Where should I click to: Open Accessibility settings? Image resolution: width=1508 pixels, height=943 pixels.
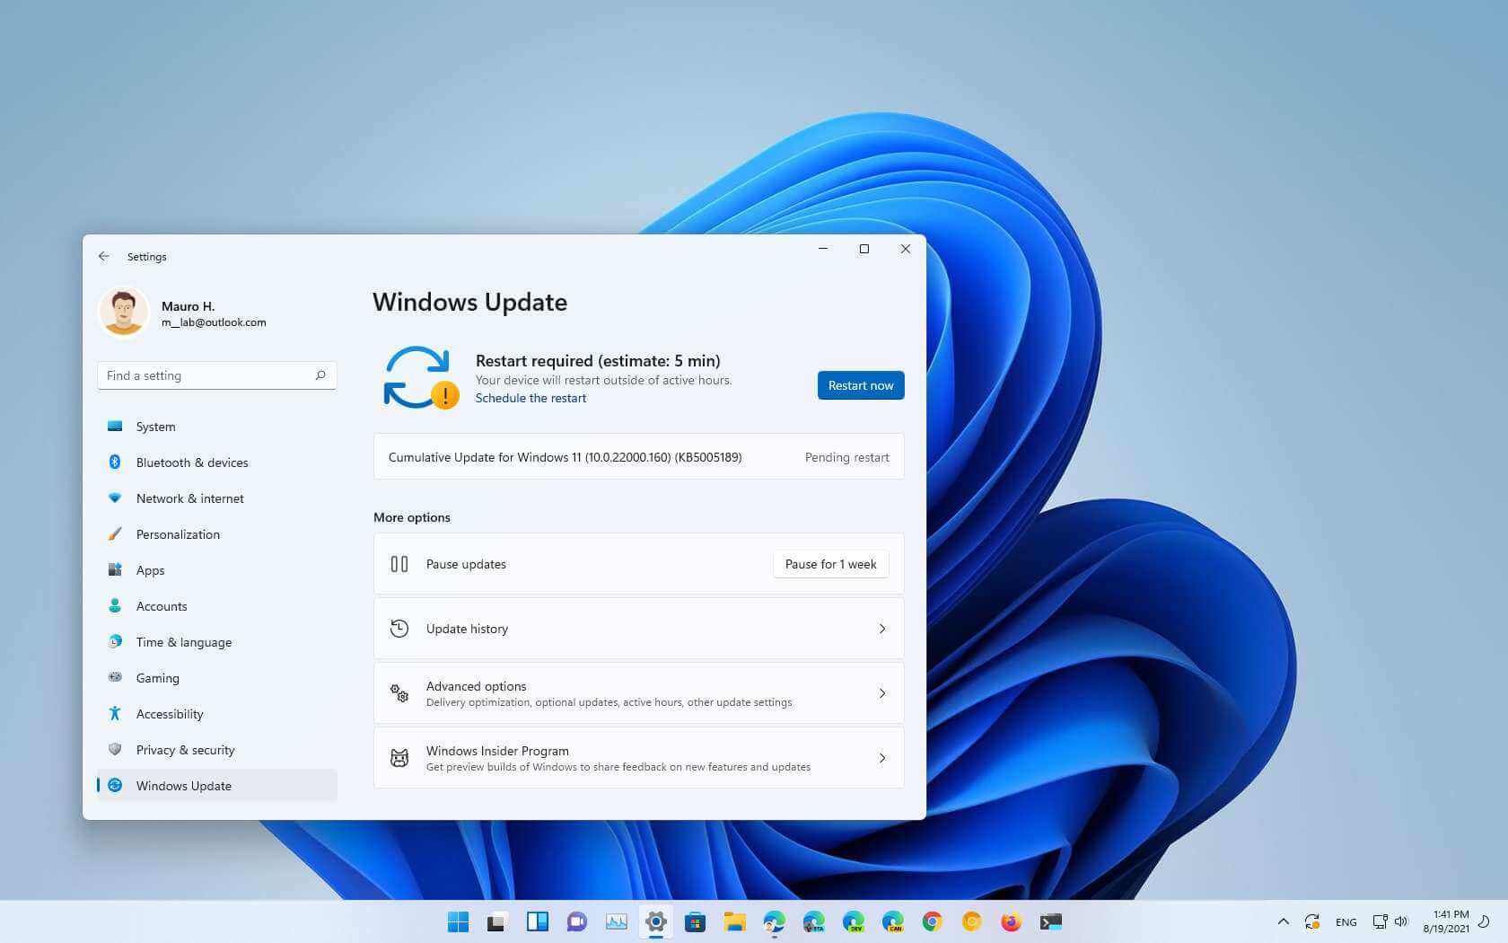170,714
